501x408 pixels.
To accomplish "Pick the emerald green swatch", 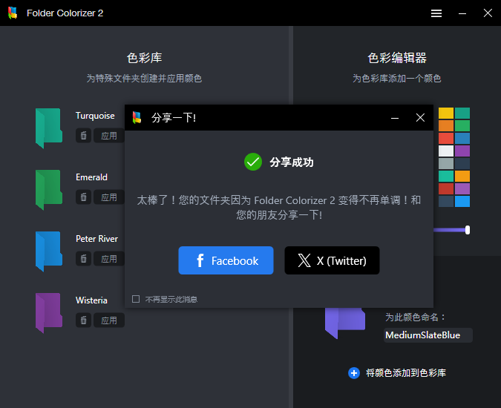I will (462, 126).
